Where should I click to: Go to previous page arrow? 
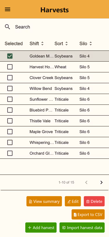pyautogui.click(x=86, y=182)
